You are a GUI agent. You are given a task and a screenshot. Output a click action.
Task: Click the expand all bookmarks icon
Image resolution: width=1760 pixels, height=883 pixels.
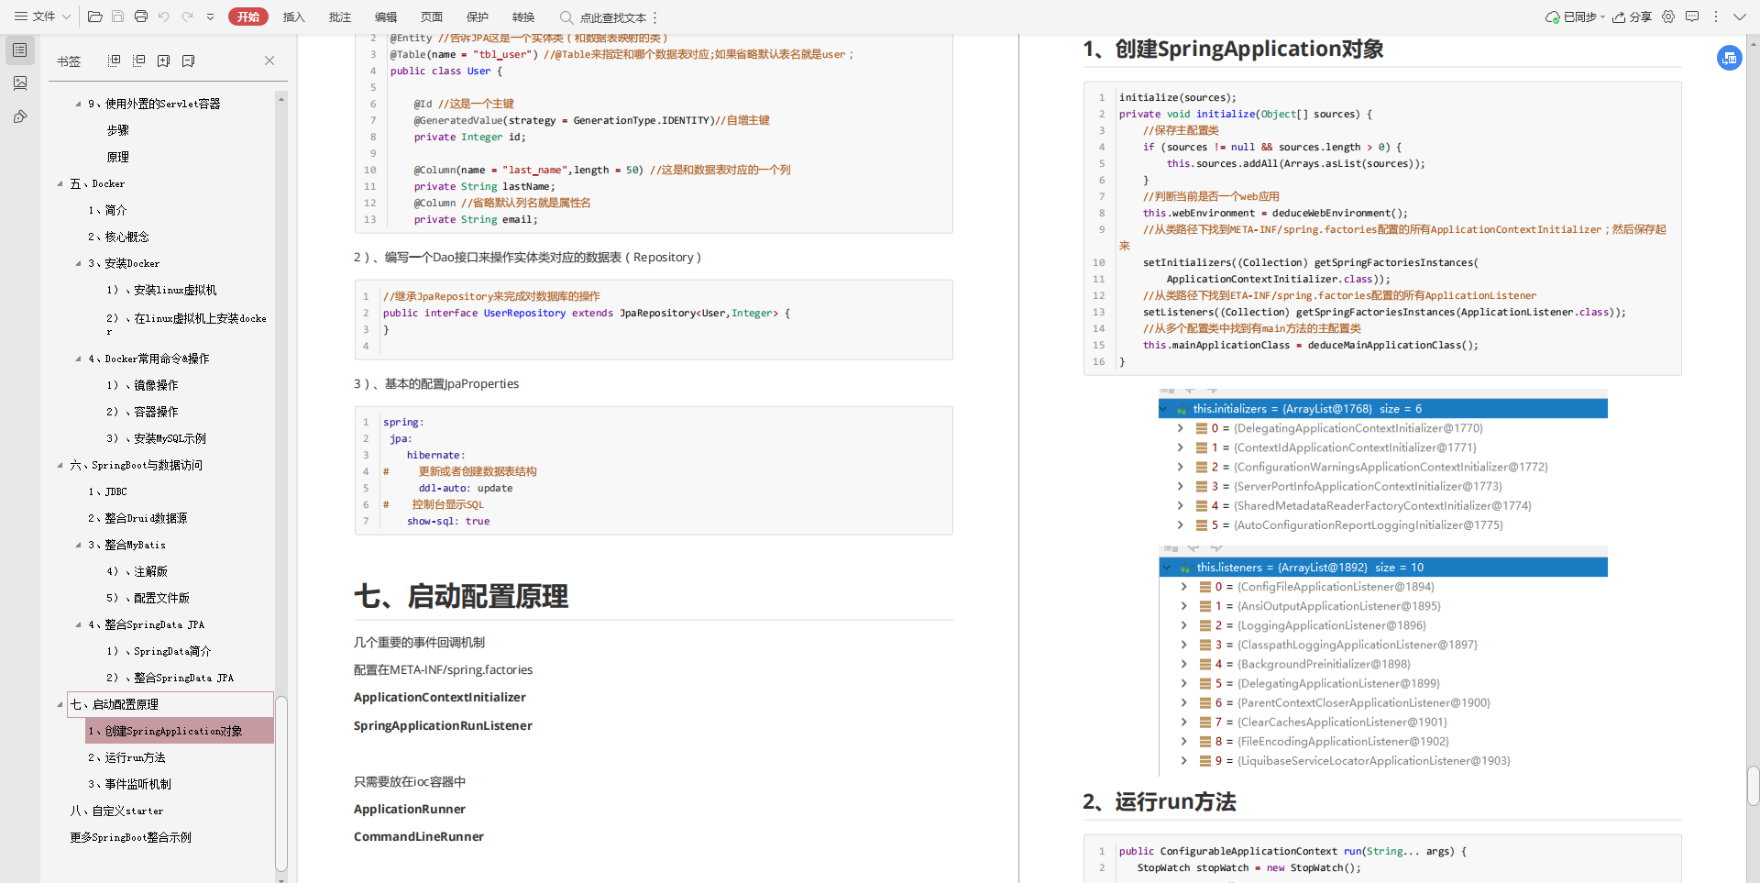click(115, 61)
